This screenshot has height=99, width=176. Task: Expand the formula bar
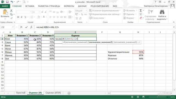click(174, 27)
